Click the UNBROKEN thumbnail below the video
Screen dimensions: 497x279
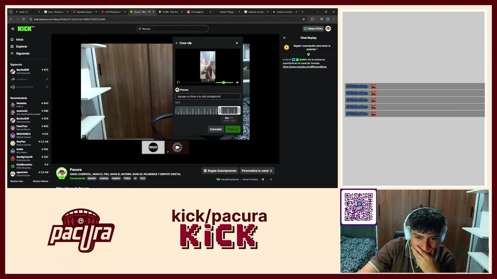tap(153, 147)
